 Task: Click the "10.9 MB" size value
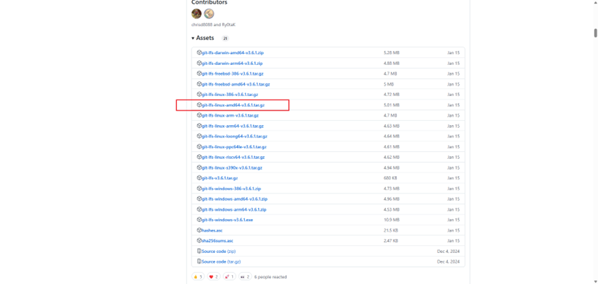click(x=391, y=220)
